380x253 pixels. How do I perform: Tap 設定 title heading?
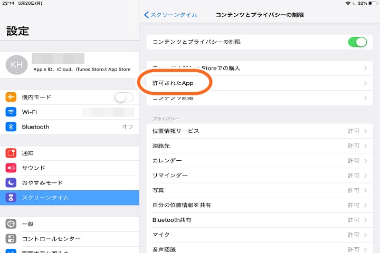18,31
